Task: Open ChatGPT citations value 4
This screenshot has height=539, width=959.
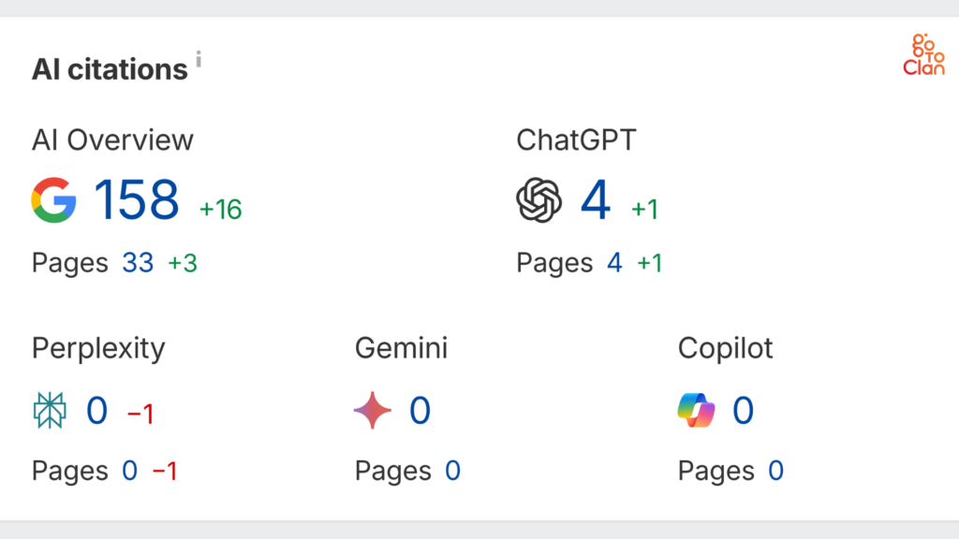Action: click(596, 199)
